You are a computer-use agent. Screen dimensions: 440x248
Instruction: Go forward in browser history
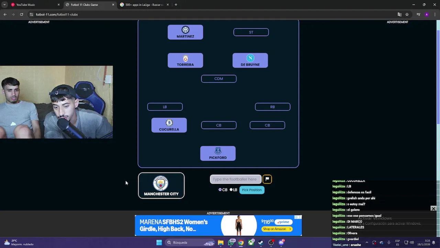point(13,14)
